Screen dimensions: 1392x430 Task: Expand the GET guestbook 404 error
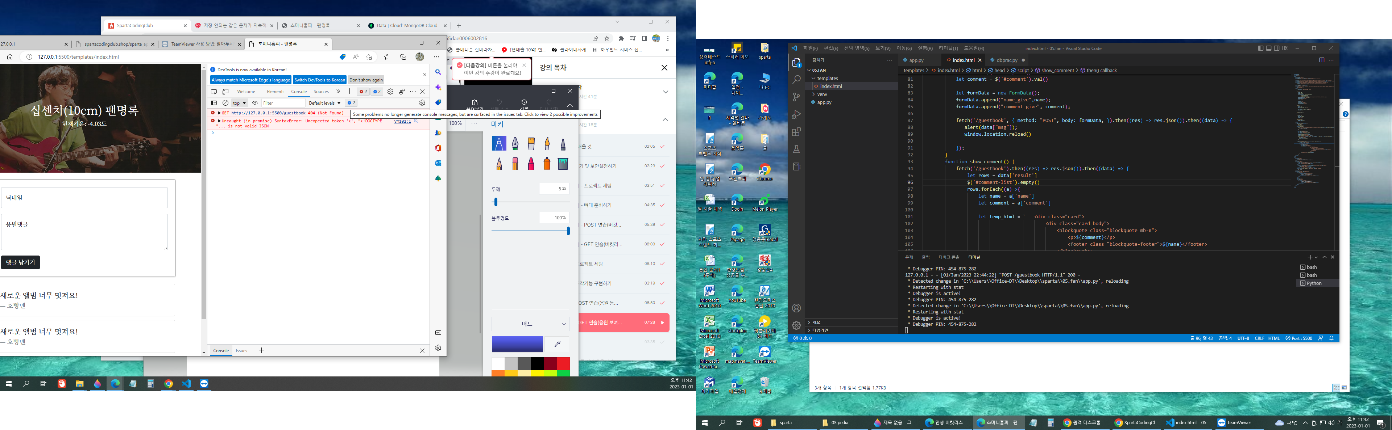pos(219,113)
